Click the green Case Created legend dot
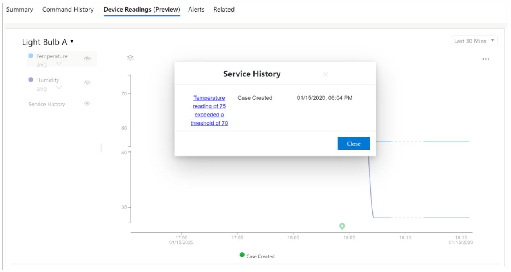 [242, 255]
